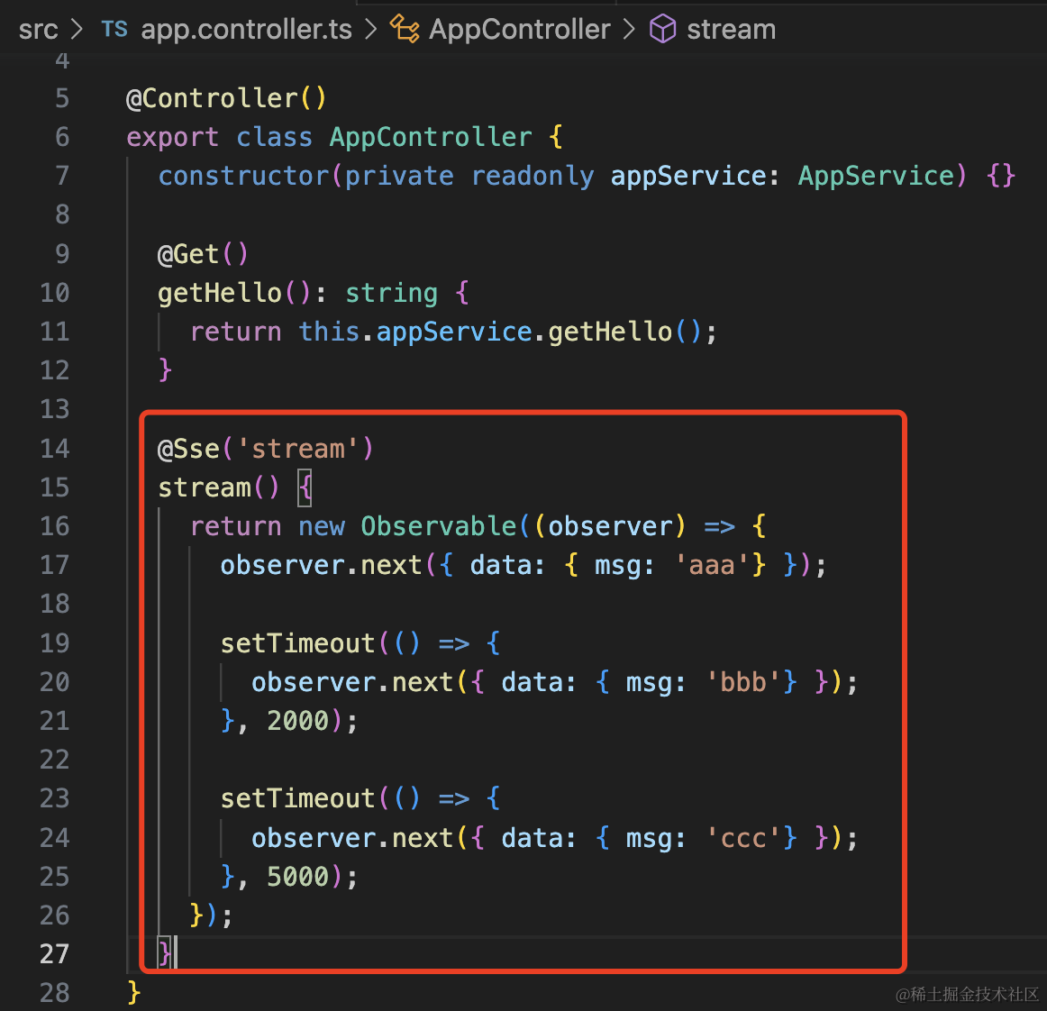Viewport: 1047px width, 1011px height.
Task: Click the 'bbb' string literal
Action: (x=743, y=682)
